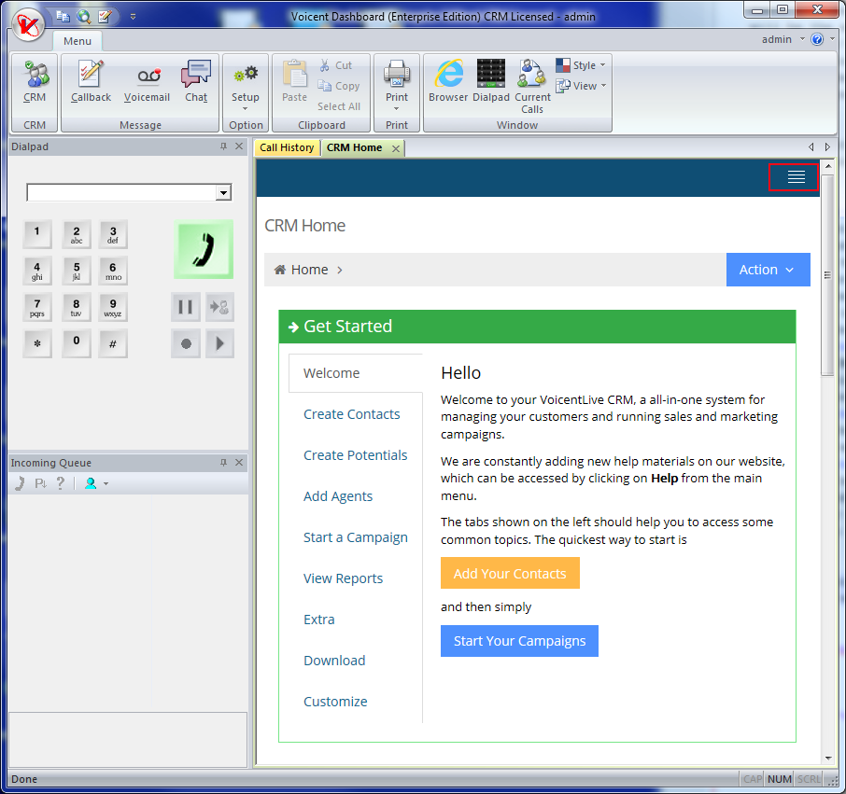846x794 pixels.
Task: Click the Cut command
Action: click(x=336, y=65)
